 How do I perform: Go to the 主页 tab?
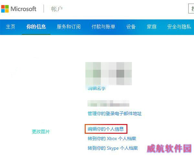(10, 27)
